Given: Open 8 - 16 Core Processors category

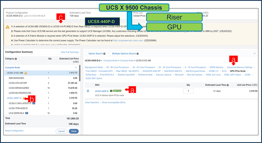Looking at the screenshot, I should 195,67.
